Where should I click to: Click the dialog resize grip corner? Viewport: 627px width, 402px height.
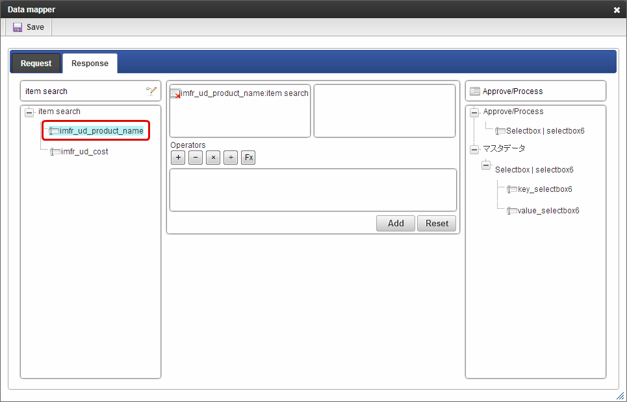[621, 396]
